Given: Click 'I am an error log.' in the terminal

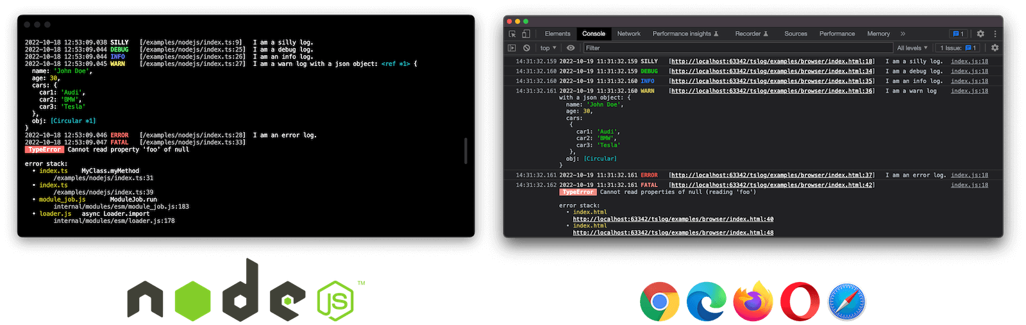Looking at the screenshot, I should point(285,135).
